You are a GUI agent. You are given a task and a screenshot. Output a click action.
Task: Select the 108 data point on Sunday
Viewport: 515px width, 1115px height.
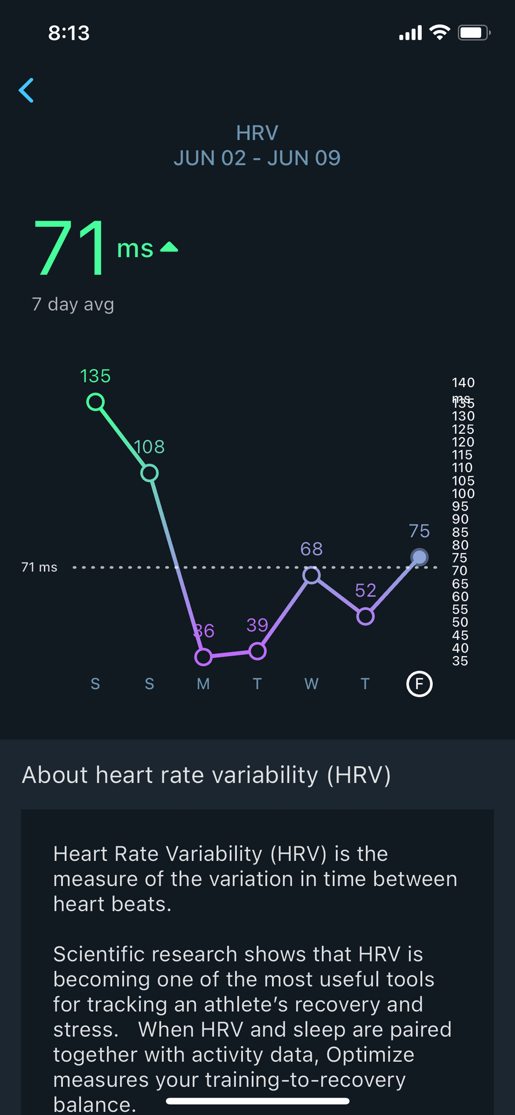150,473
